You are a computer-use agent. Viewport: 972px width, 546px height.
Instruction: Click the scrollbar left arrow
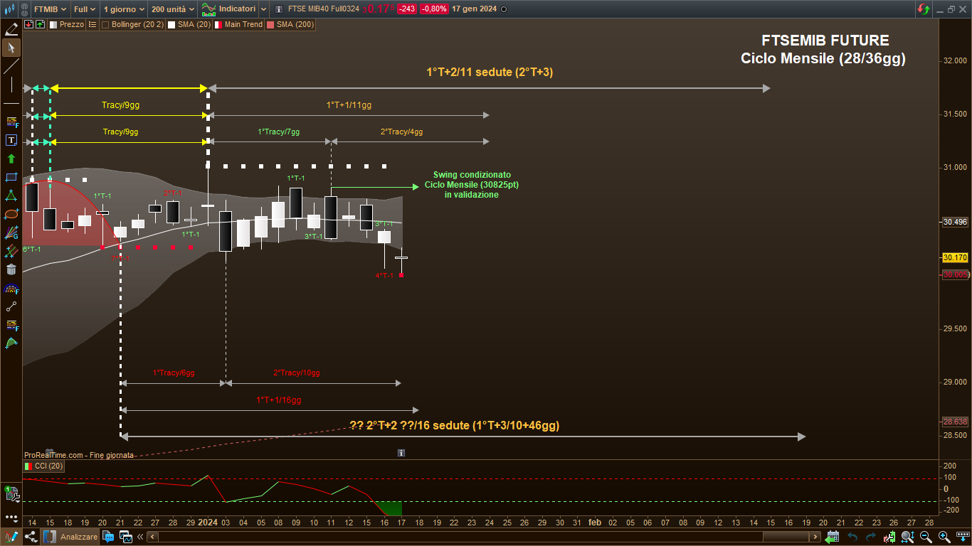coord(152,537)
